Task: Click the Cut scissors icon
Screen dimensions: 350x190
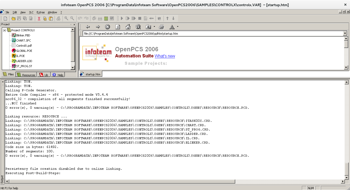Action: point(39,18)
